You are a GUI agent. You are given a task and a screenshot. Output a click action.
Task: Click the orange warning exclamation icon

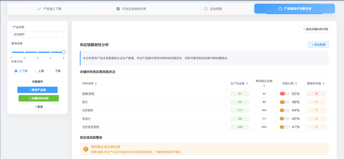(x=86, y=149)
